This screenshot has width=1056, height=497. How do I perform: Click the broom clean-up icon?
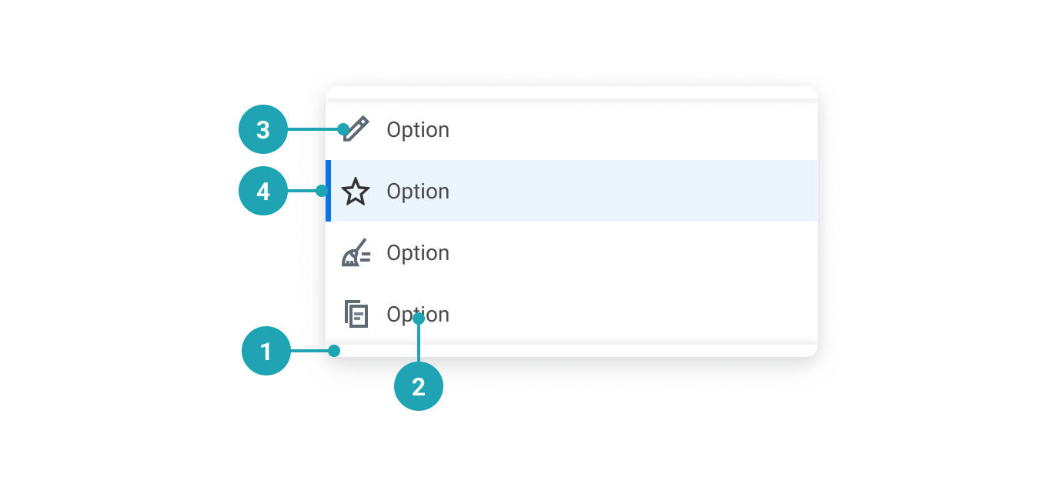356,253
